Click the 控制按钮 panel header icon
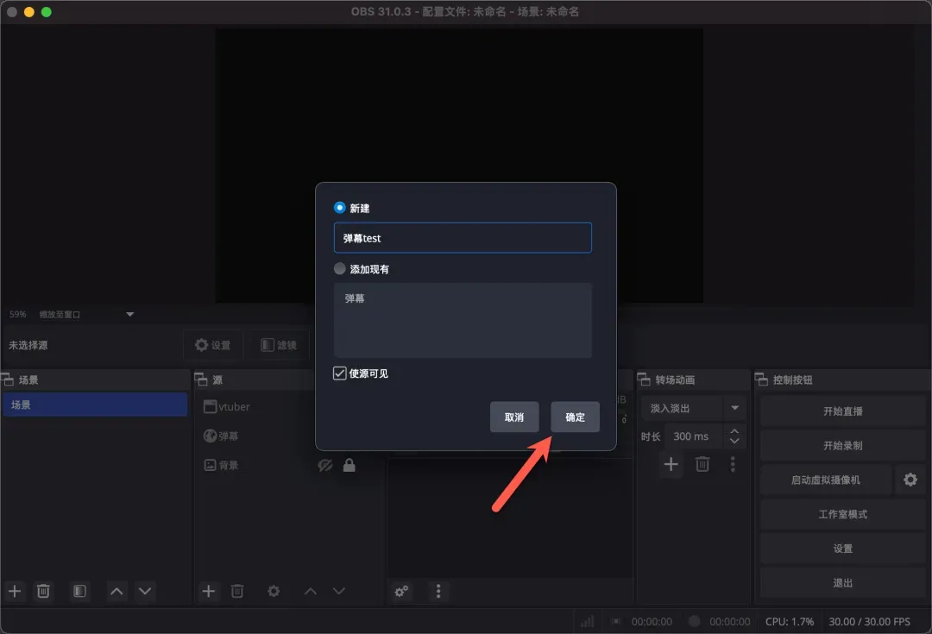This screenshot has width=932, height=634. point(761,379)
